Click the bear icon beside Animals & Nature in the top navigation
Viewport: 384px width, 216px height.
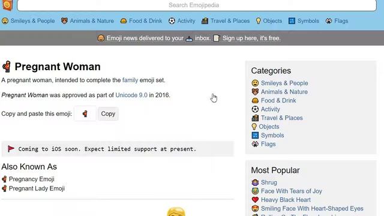[64, 21]
